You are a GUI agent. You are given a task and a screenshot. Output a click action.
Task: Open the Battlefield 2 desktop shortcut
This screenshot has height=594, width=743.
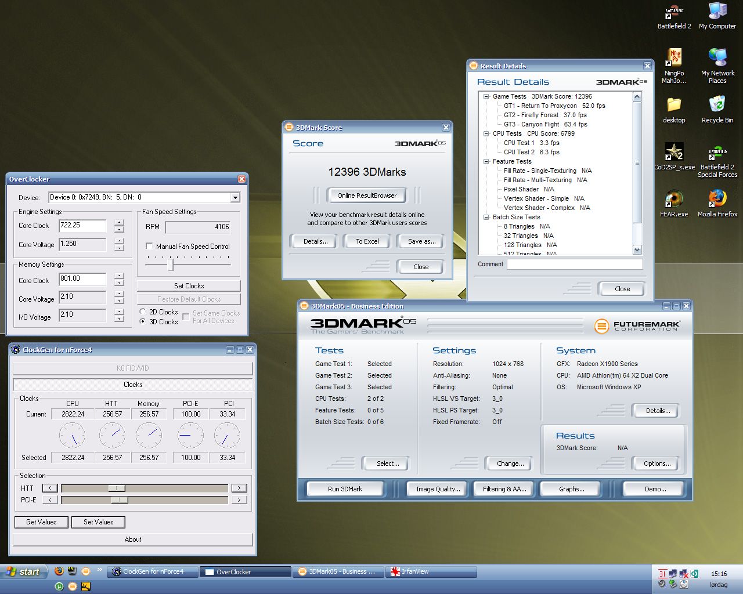(674, 17)
